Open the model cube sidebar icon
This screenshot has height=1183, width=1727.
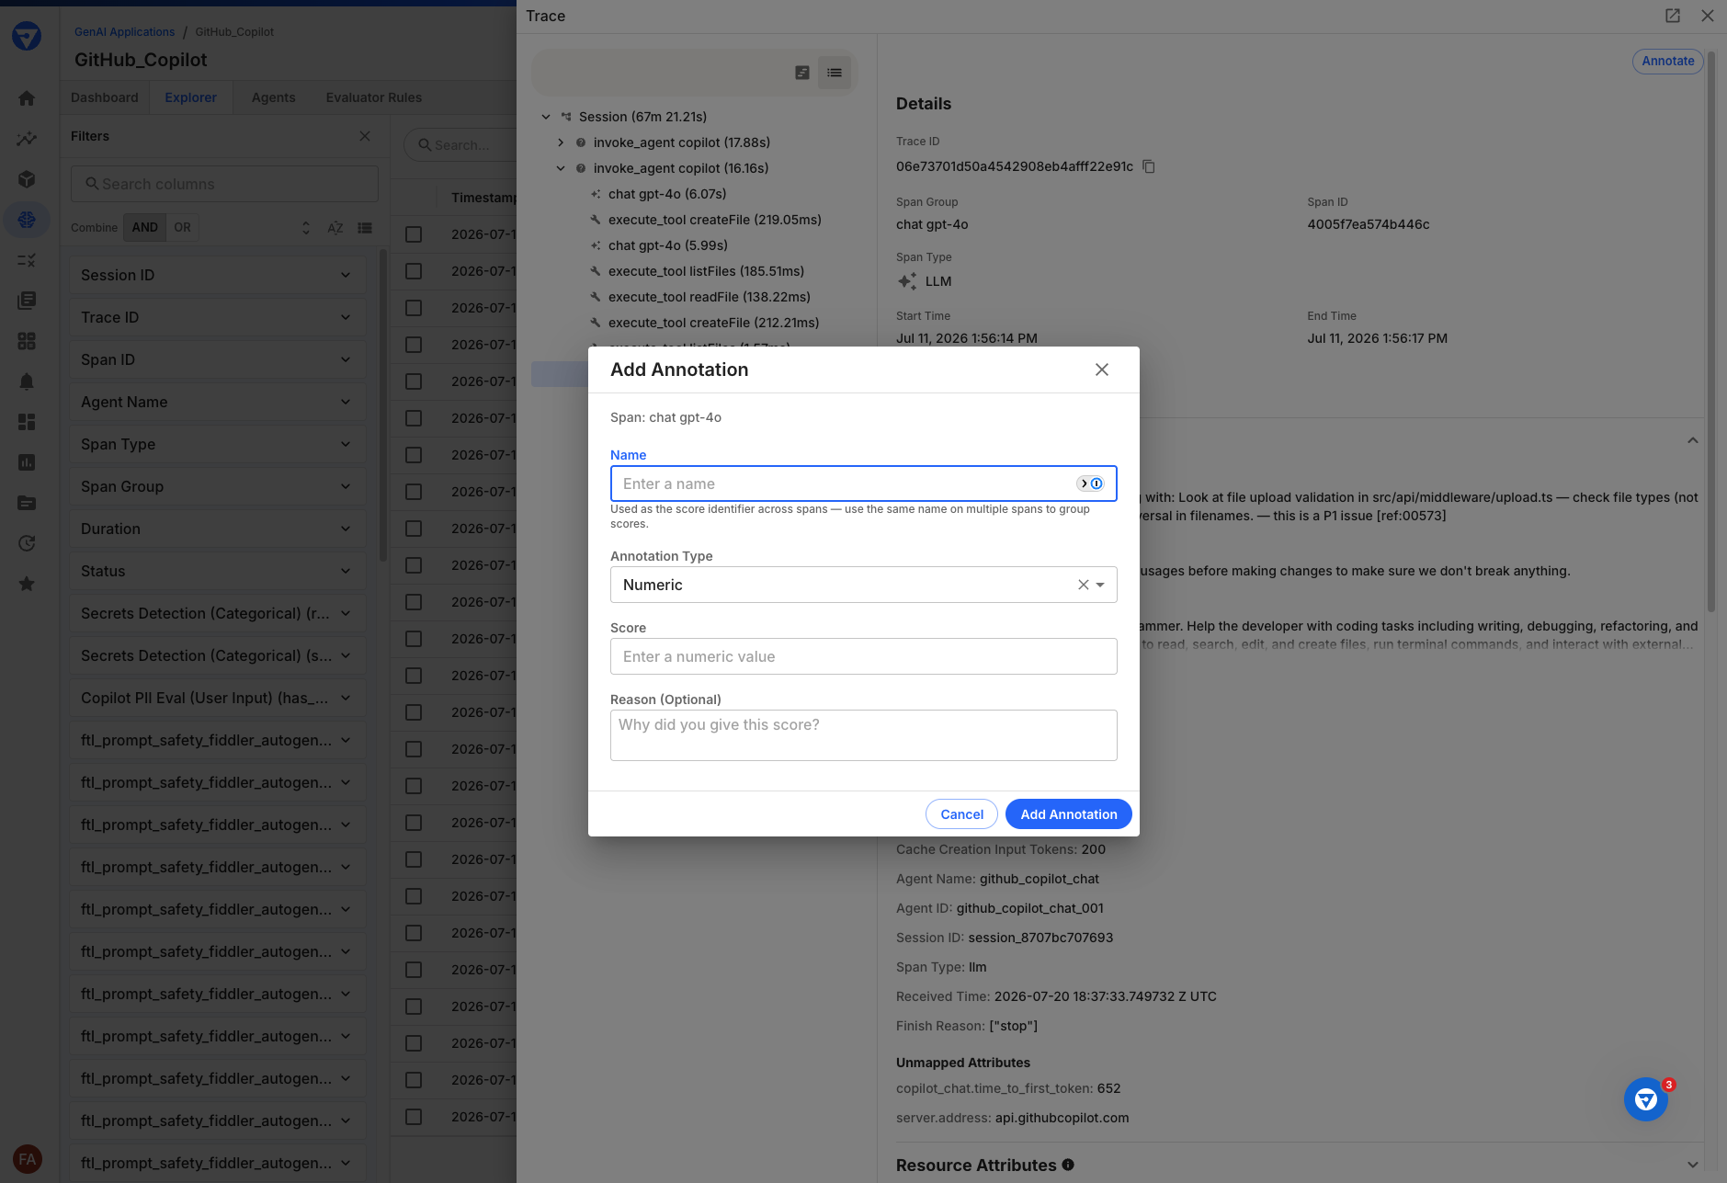(x=27, y=179)
